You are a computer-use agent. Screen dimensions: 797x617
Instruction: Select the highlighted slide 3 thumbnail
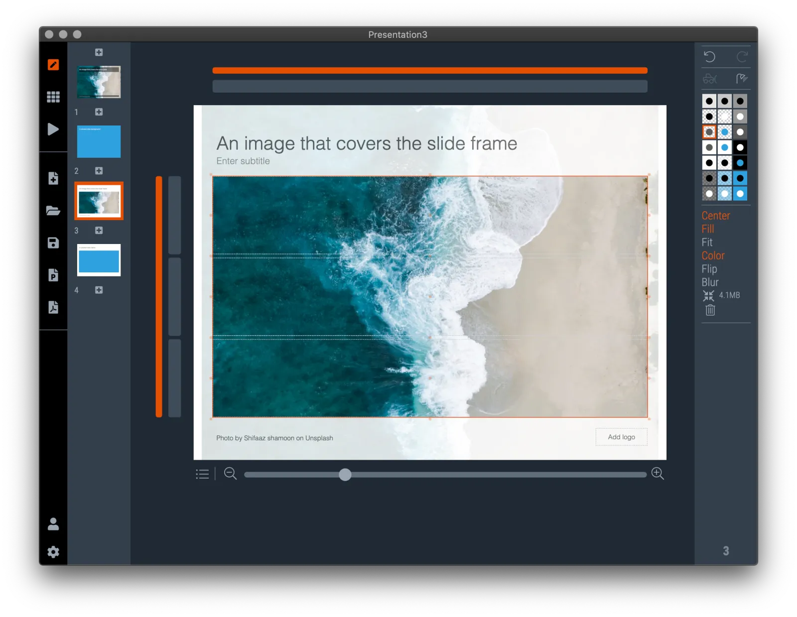point(99,201)
